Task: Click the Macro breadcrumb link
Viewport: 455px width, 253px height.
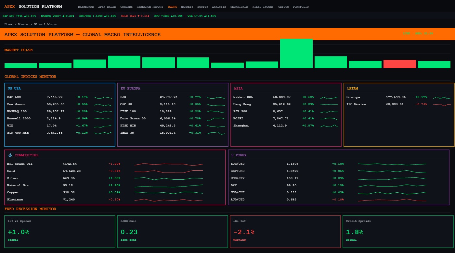Action: click(23, 24)
